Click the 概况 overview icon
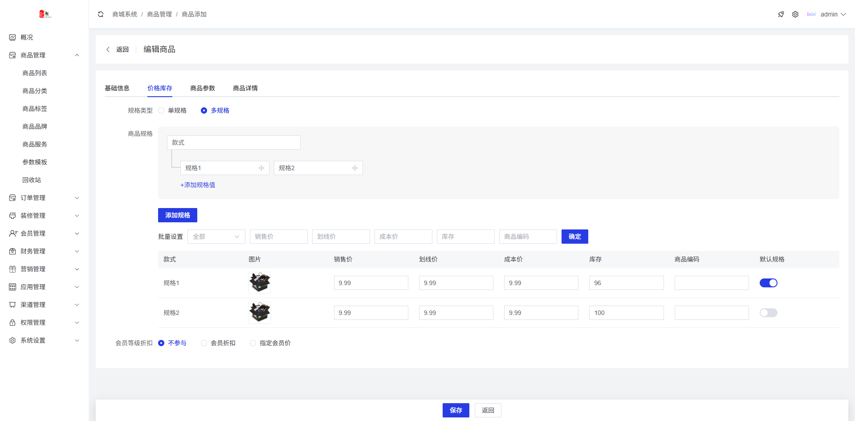This screenshot has width=855, height=421. [12, 37]
